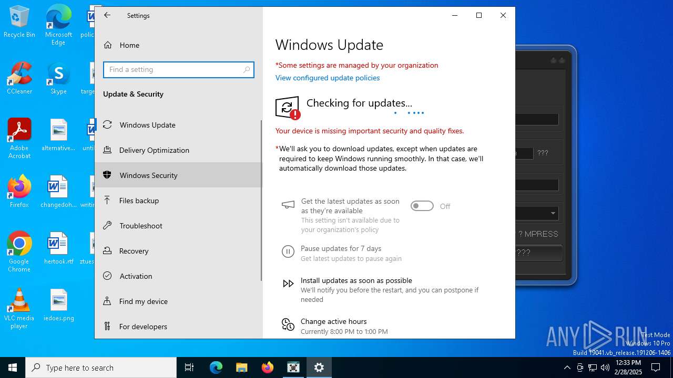Launch Firefox from the taskbar
Viewport: 673px width, 378px height.
pyautogui.click(x=268, y=367)
